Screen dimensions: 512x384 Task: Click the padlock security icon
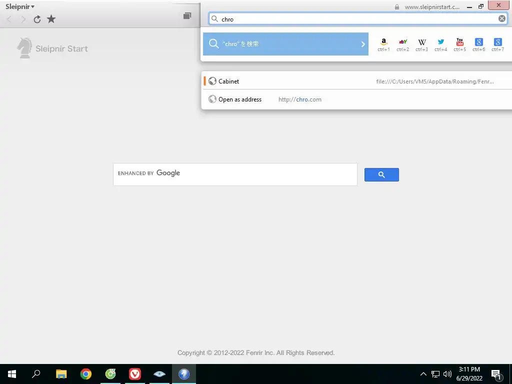tap(396, 7)
